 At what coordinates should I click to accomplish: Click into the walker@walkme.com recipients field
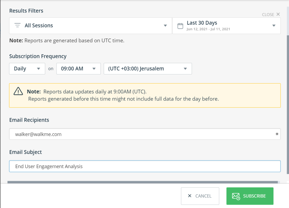tap(141, 134)
